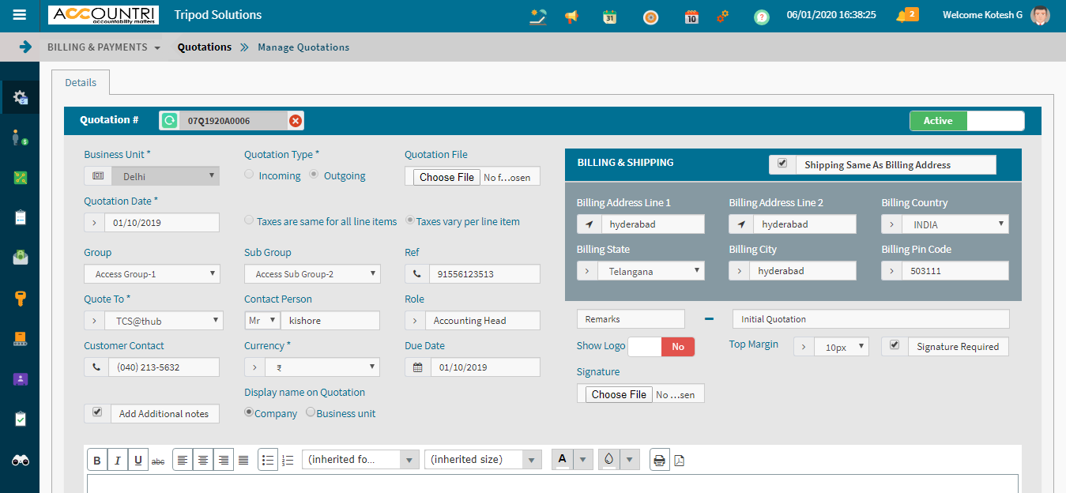This screenshot has width=1066, height=493.
Task: Click the beach umbrella vacation icon
Action: tap(538, 16)
